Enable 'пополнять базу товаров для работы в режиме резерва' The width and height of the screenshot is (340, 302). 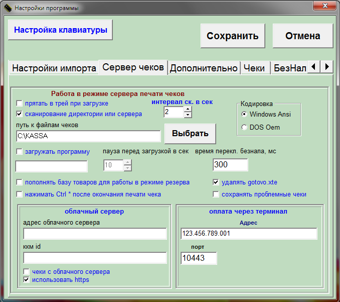(x=19, y=182)
